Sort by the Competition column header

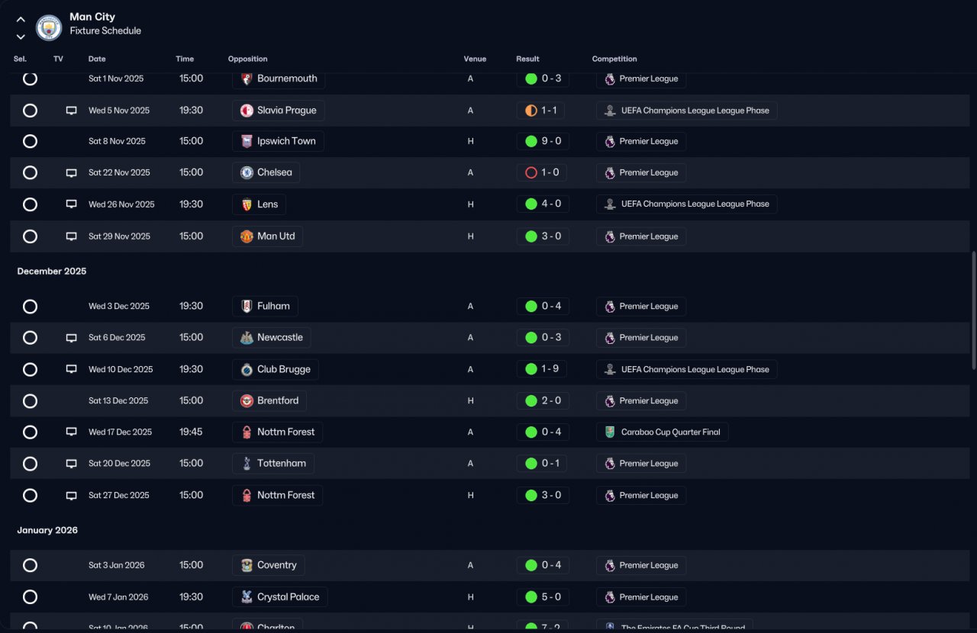click(614, 59)
